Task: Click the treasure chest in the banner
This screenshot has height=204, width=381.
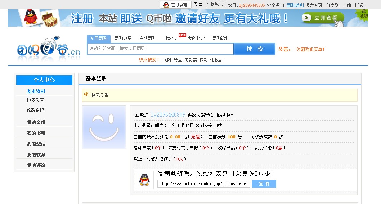Action: (x=50, y=19)
